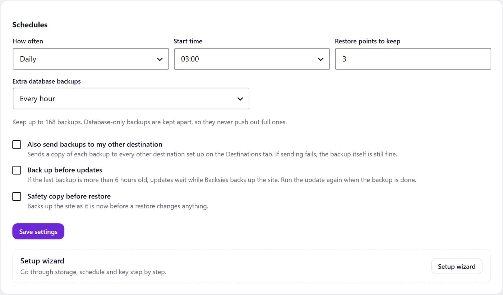Enable Also send backups to my other destination

17,145
